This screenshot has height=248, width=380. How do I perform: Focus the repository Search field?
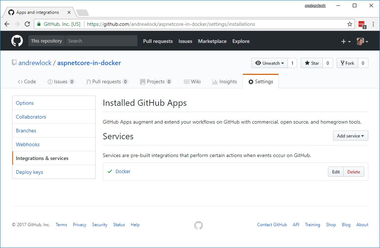pos(101,41)
